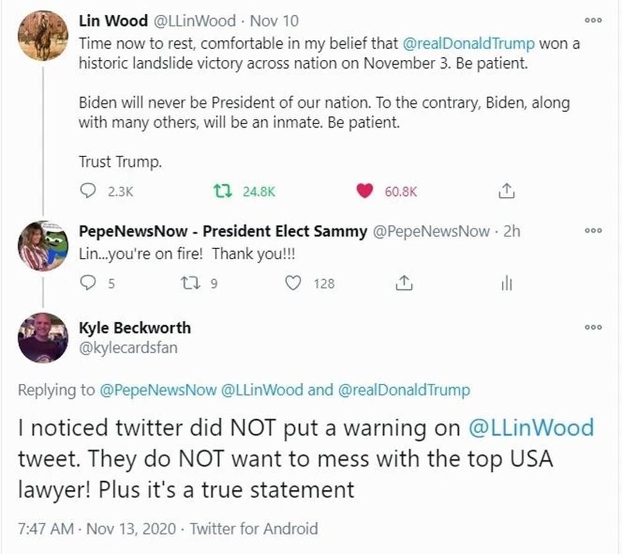
Task: Reply to PepeNewsNow's tweet
Action: pyautogui.click(x=88, y=284)
